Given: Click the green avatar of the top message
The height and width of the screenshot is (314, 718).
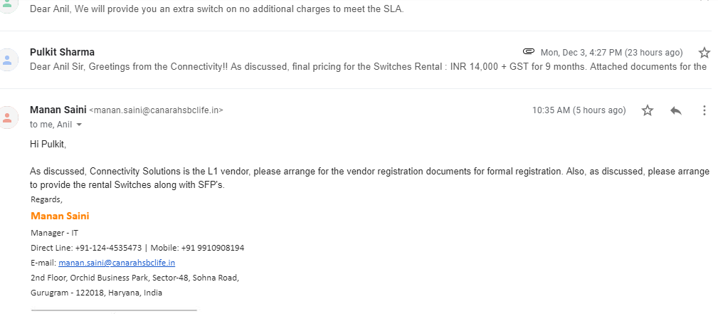Looking at the screenshot, I should tap(8, 6).
